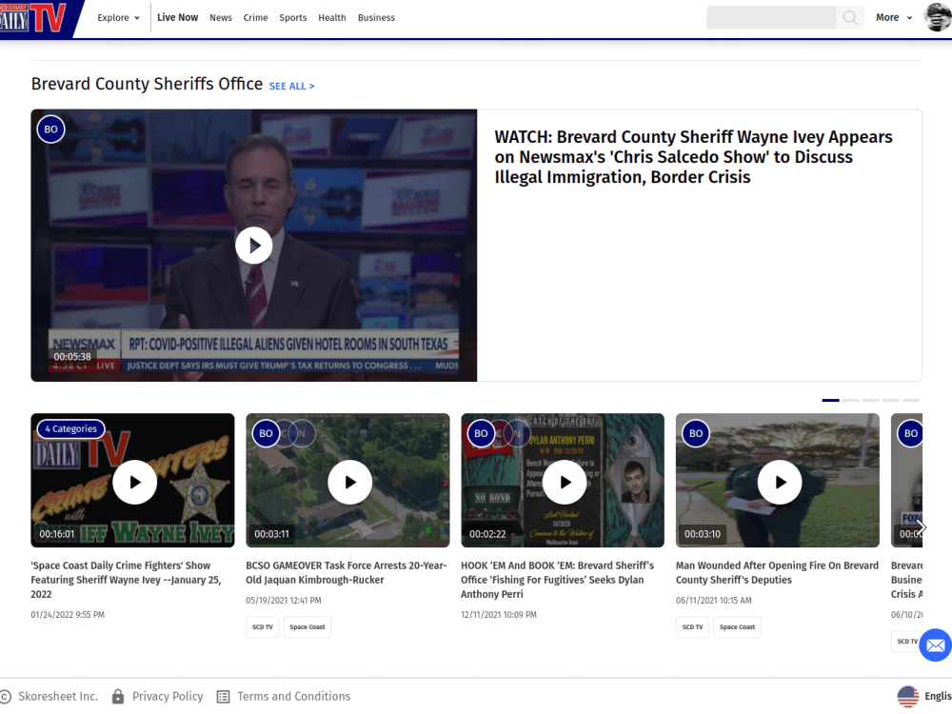The width and height of the screenshot is (952, 714).
Task: Play the Man Wounded deputies video
Action: [x=780, y=482]
